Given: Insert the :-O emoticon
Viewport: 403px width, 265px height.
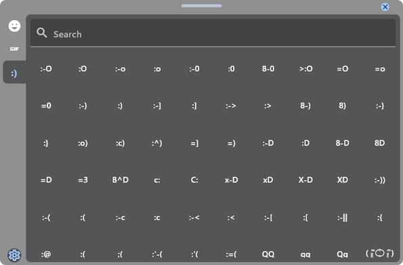Looking at the screenshot, I should tap(46, 69).
